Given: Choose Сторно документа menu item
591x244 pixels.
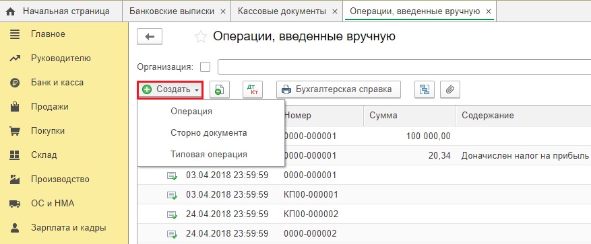Looking at the screenshot, I should pyautogui.click(x=210, y=132).
